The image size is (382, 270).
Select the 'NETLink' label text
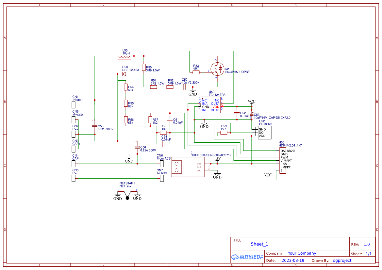pos(125,186)
